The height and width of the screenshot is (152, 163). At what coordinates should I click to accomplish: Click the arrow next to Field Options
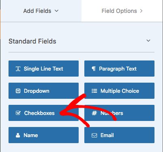141,11
